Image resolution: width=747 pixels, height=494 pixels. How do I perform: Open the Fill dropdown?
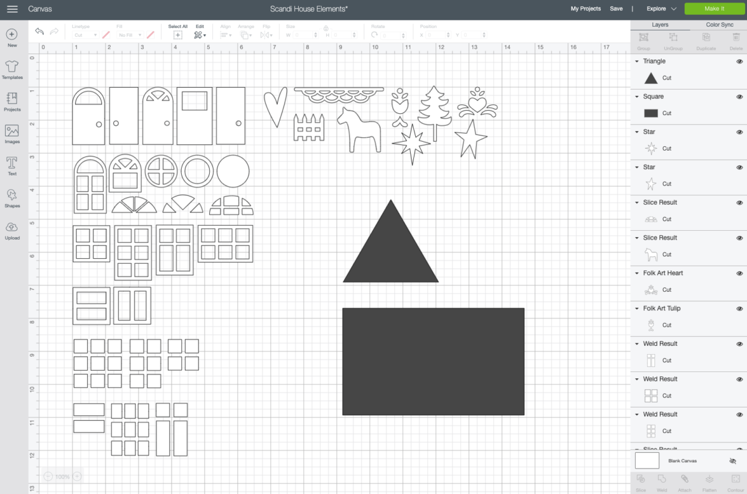pyautogui.click(x=129, y=35)
